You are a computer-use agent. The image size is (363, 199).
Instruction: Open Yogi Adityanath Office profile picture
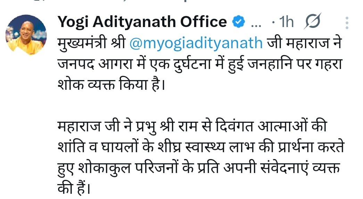(26, 35)
